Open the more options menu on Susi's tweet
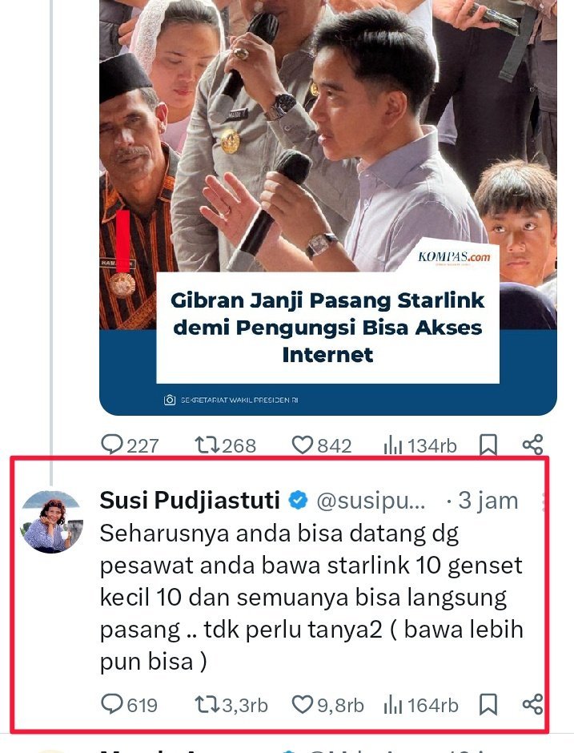Viewport: 574px width, 753px height. tap(544, 501)
